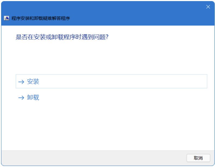215x167 pixels.
Task: Click the arrow icon beside 卸载
Action: tap(21, 98)
